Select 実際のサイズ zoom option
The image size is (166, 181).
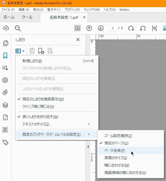coord(131,158)
